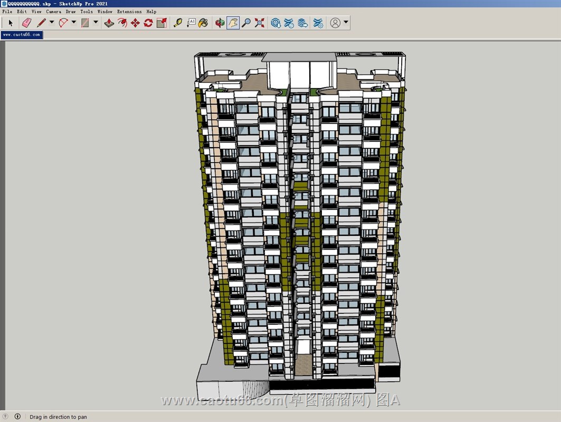Click the Zoom Extents tool
This screenshot has width=561, height=422.
tap(260, 23)
